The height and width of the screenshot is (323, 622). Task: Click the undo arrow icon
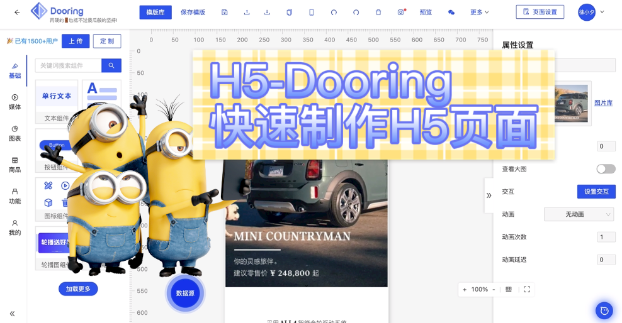(334, 13)
